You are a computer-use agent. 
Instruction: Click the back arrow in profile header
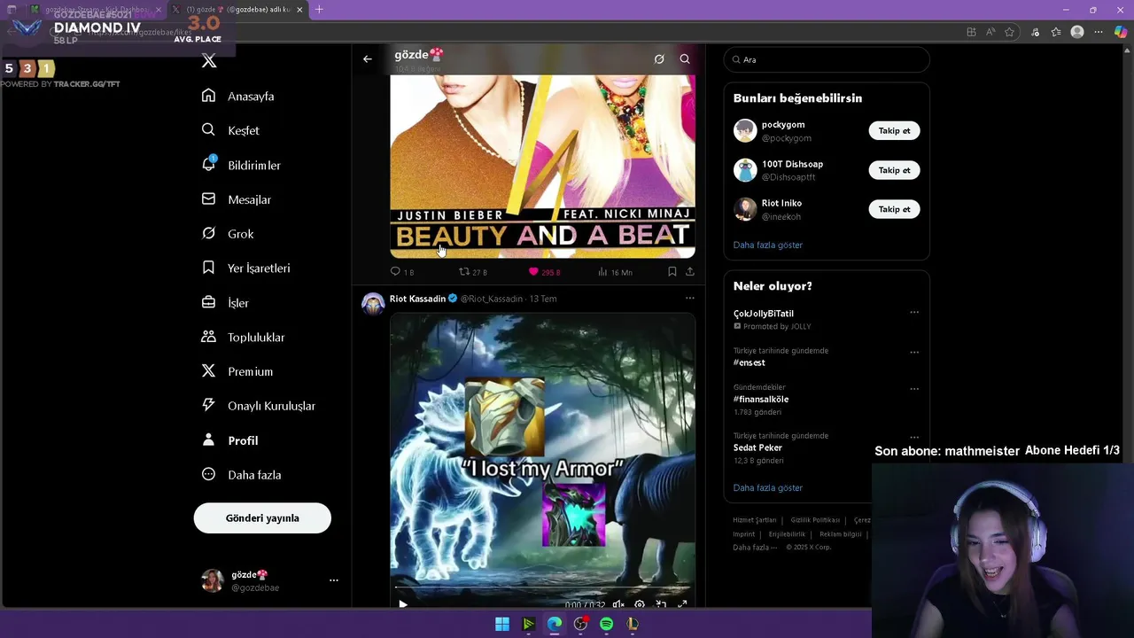(x=368, y=59)
